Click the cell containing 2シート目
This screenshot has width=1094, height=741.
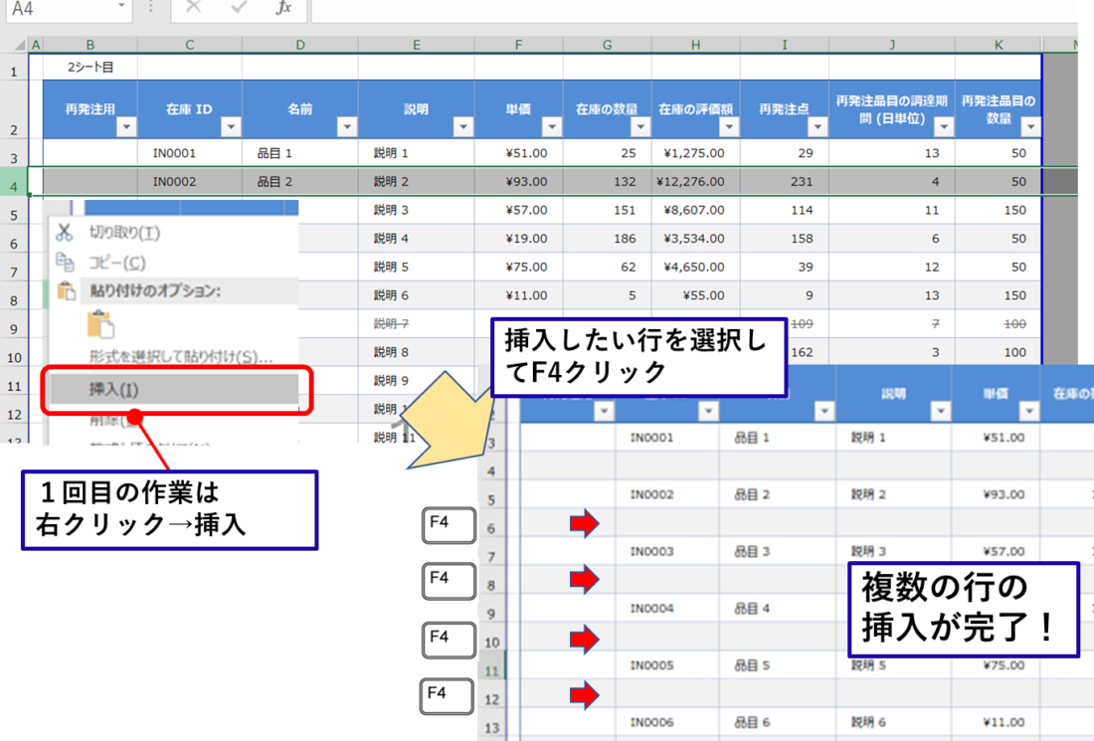pos(90,67)
